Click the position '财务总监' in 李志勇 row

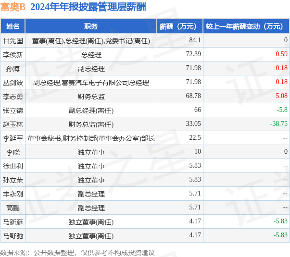91,97
